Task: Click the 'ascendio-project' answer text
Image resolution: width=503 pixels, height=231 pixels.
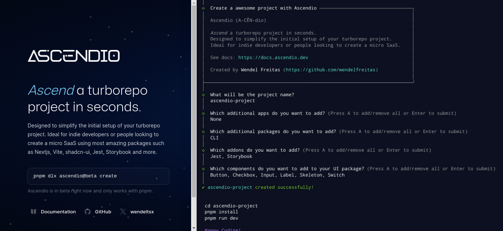Action: 232,101
